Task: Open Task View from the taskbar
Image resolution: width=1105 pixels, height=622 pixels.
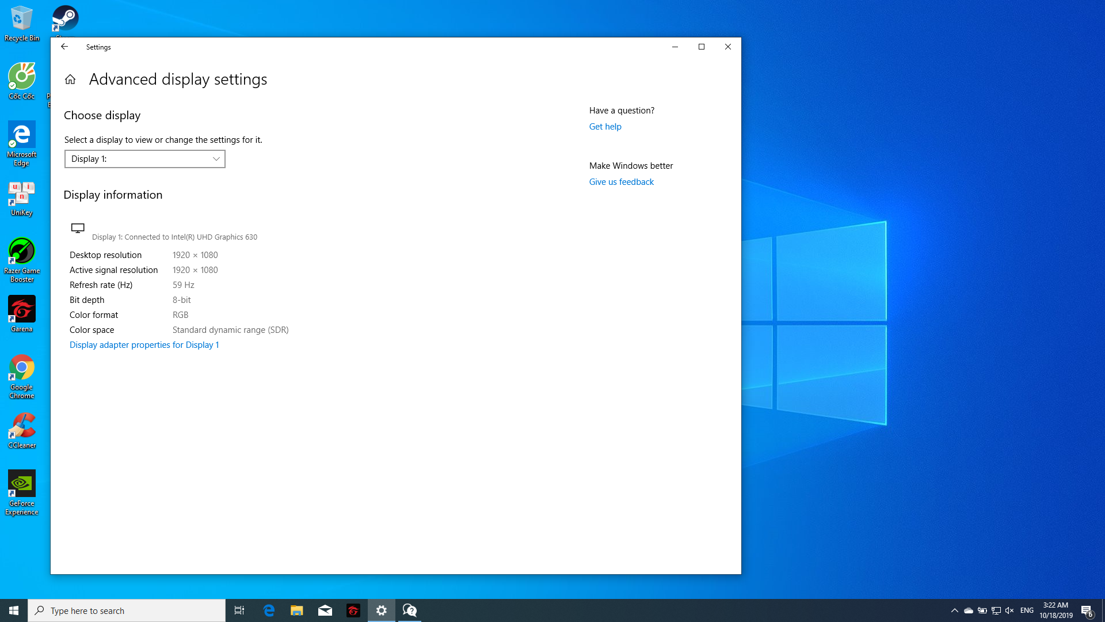Action: pos(239,610)
